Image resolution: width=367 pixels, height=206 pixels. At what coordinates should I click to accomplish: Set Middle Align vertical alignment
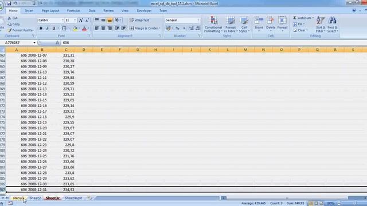103,20
